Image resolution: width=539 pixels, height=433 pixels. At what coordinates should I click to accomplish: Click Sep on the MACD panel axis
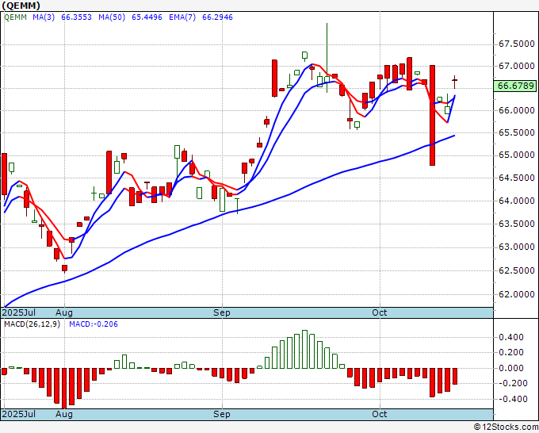tap(222, 414)
